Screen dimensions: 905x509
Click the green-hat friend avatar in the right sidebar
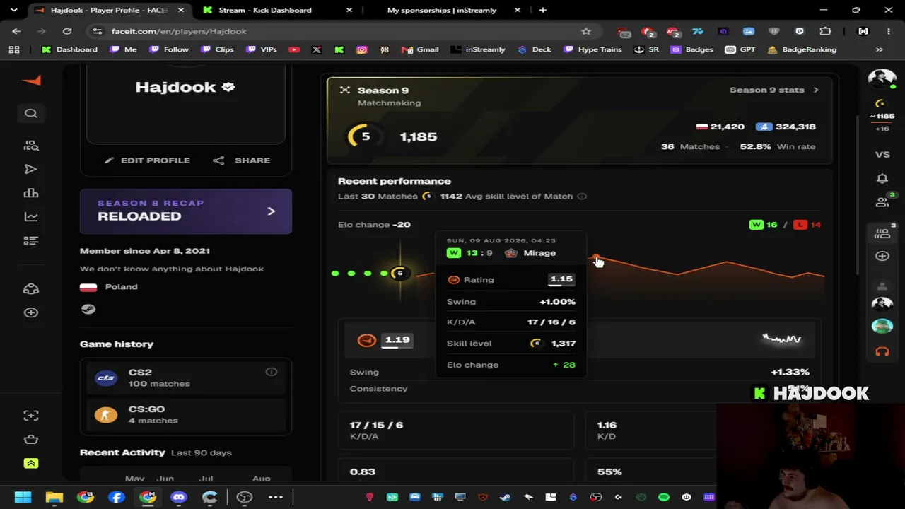click(882, 327)
